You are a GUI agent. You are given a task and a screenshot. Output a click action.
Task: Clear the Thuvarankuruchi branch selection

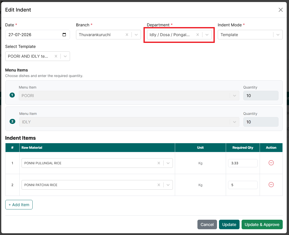(127, 35)
